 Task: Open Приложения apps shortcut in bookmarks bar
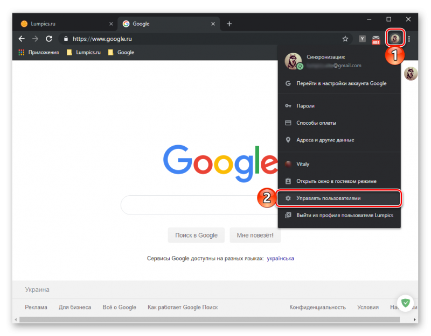38,52
